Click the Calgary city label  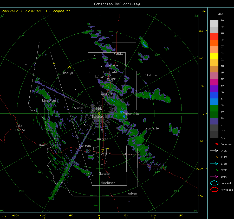coord(101,153)
